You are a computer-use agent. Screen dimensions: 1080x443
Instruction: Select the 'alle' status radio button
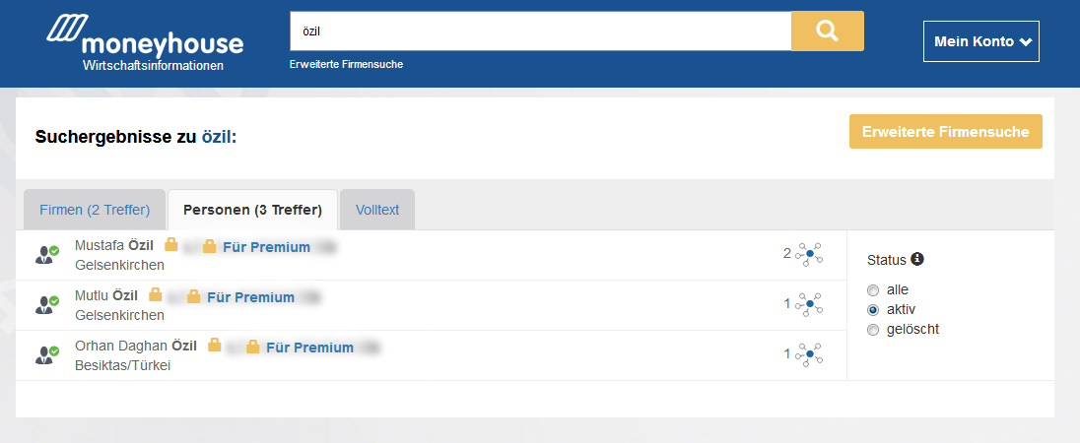click(x=873, y=290)
